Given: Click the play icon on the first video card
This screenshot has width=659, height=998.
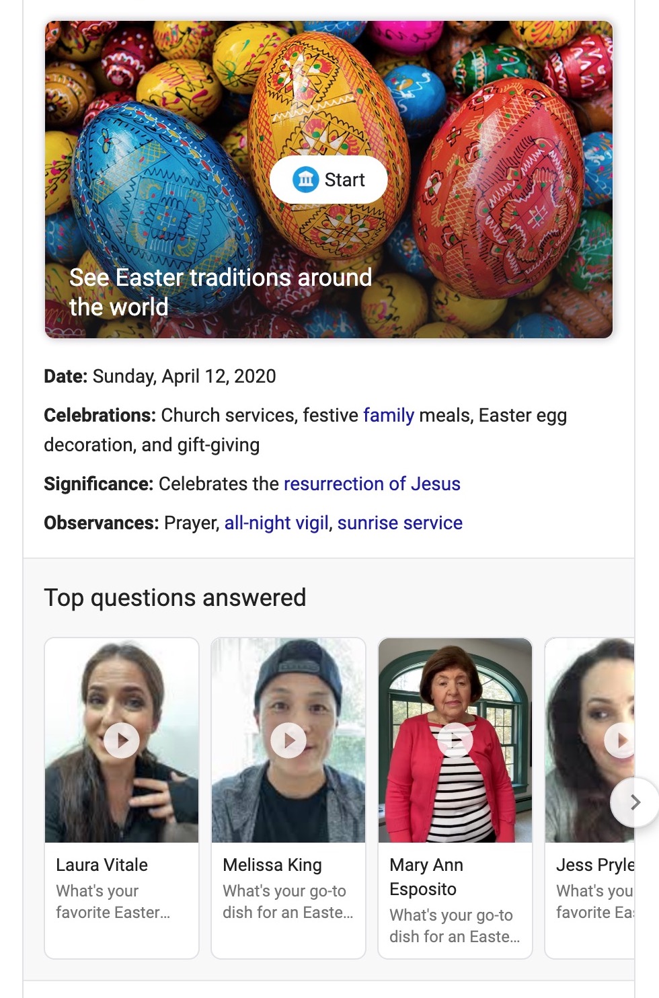Looking at the screenshot, I should pyautogui.click(x=122, y=739).
